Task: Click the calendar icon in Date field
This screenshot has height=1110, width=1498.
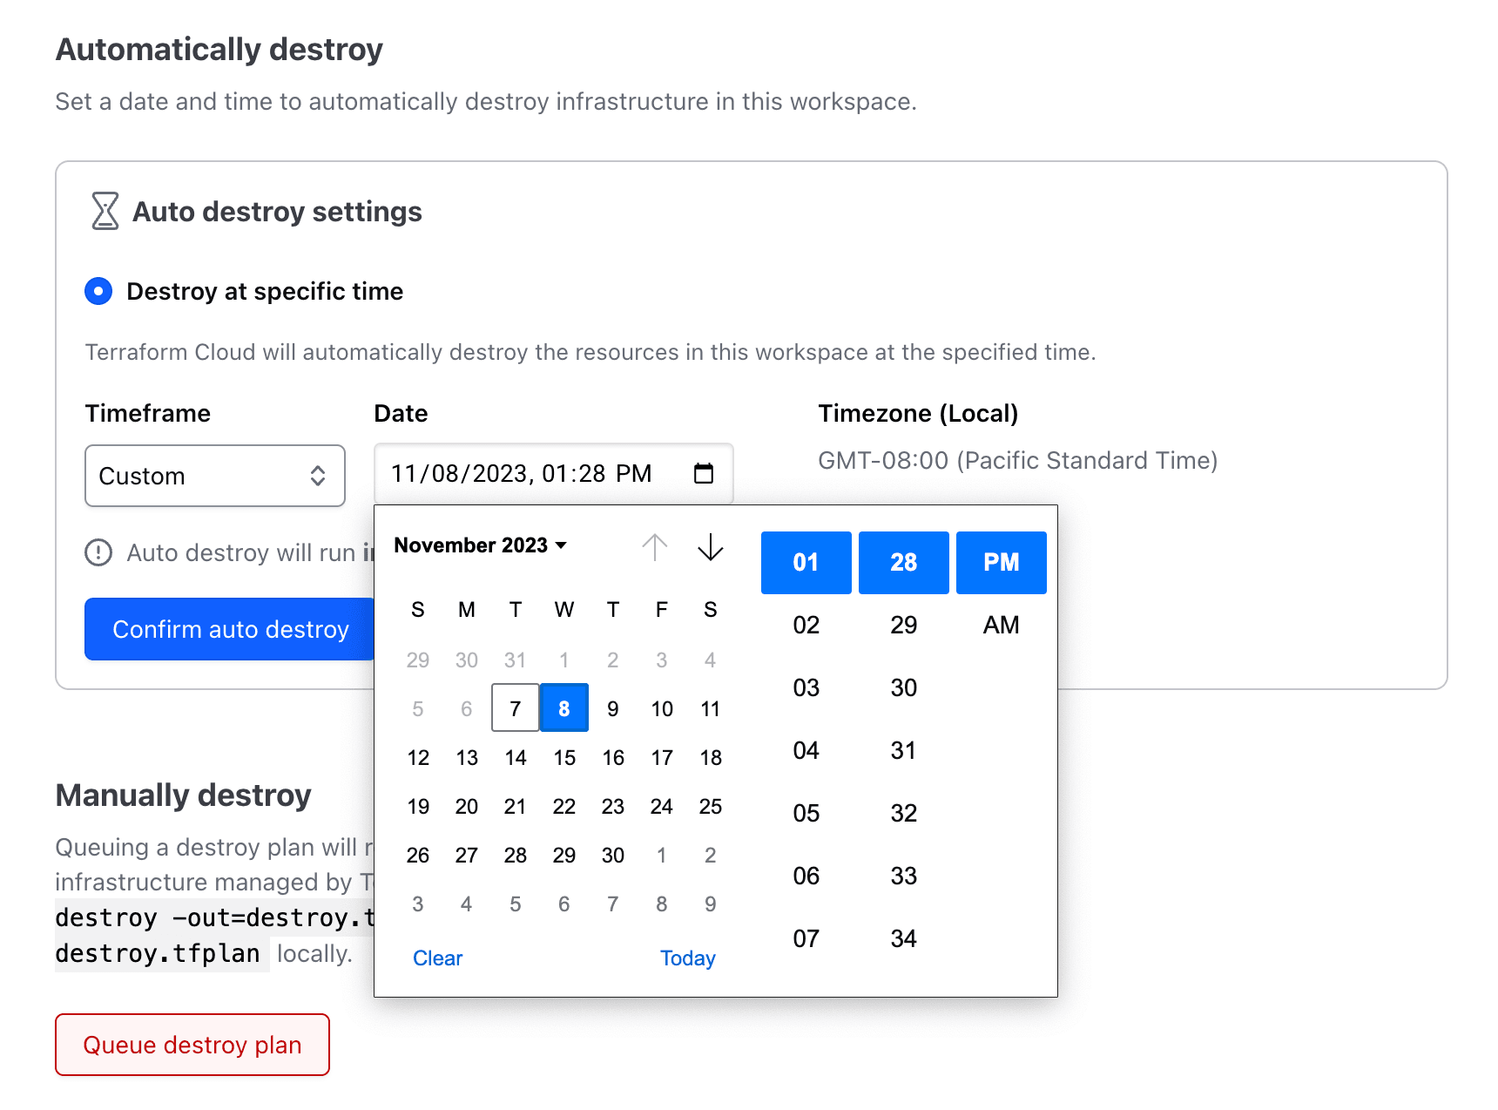Action: point(703,473)
